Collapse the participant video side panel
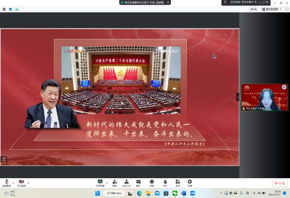The height and width of the screenshot is (198, 290). tap(238, 97)
